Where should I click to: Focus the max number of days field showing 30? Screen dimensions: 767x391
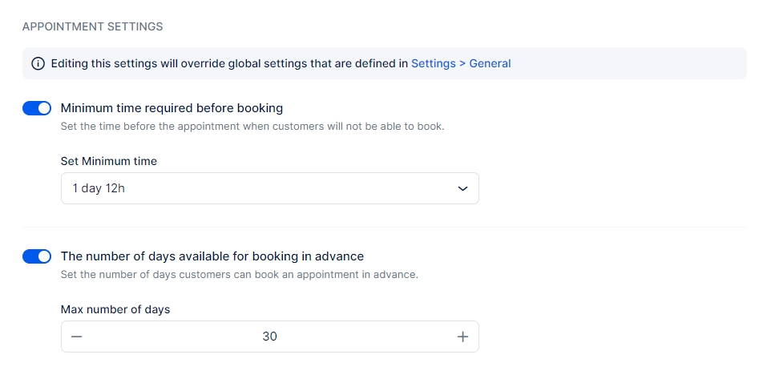point(269,337)
